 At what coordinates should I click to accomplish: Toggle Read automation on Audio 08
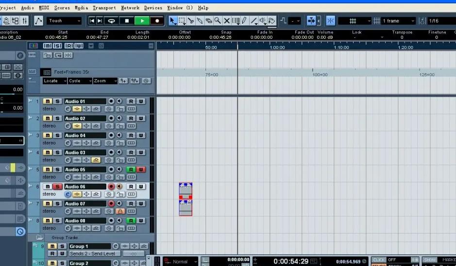(x=131, y=221)
